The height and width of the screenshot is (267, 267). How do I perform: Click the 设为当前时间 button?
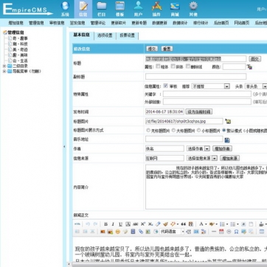point(198,112)
